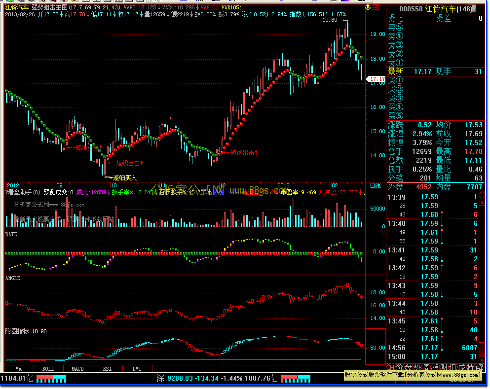Screen dimensions: 490x389
Task: Open the 财 finance tab in side panel
Action: click(444, 367)
